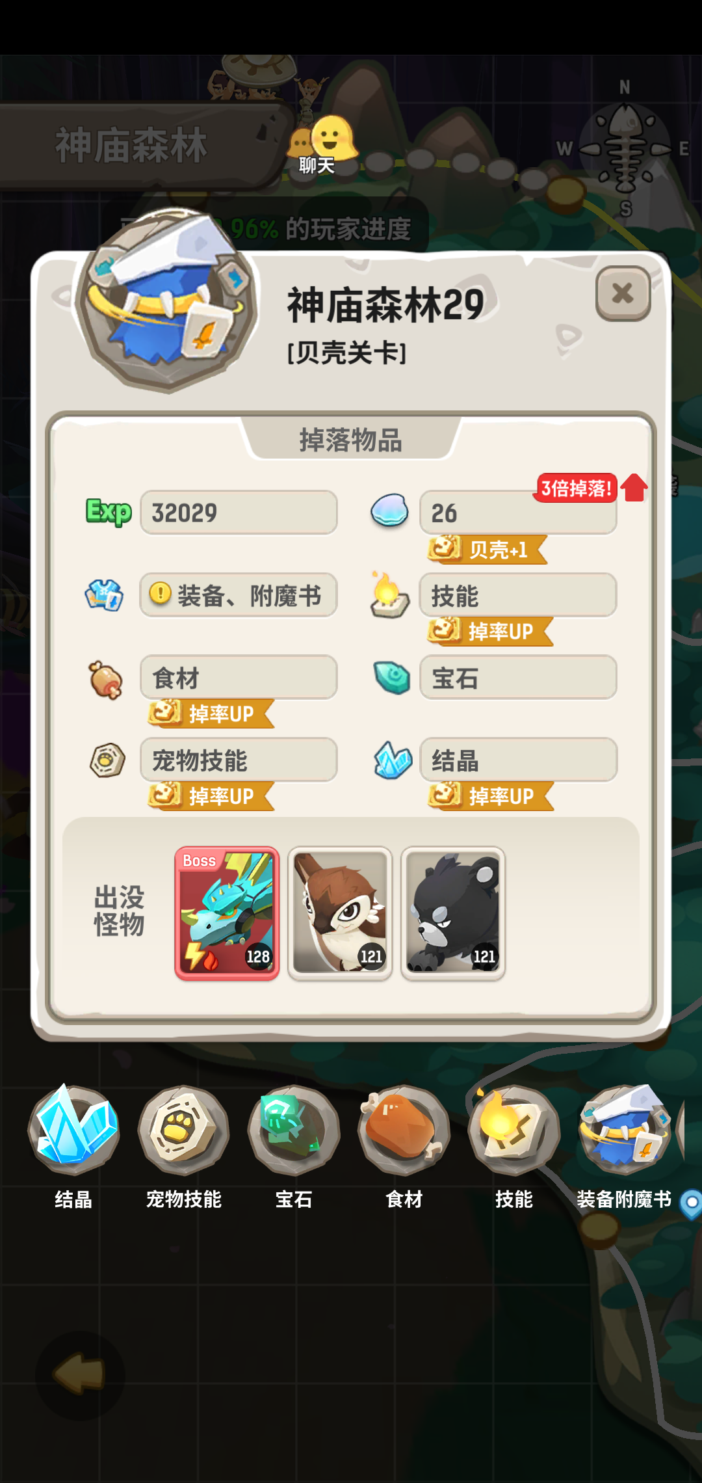Open the 宝石 gem icon in the bottom row
Screen dimensions: 702x1483
coord(294,1130)
